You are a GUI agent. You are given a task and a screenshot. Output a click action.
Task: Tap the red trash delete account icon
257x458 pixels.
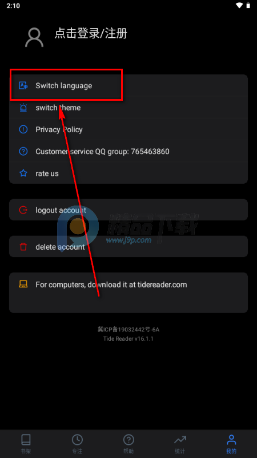pyautogui.click(x=23, y=247)
